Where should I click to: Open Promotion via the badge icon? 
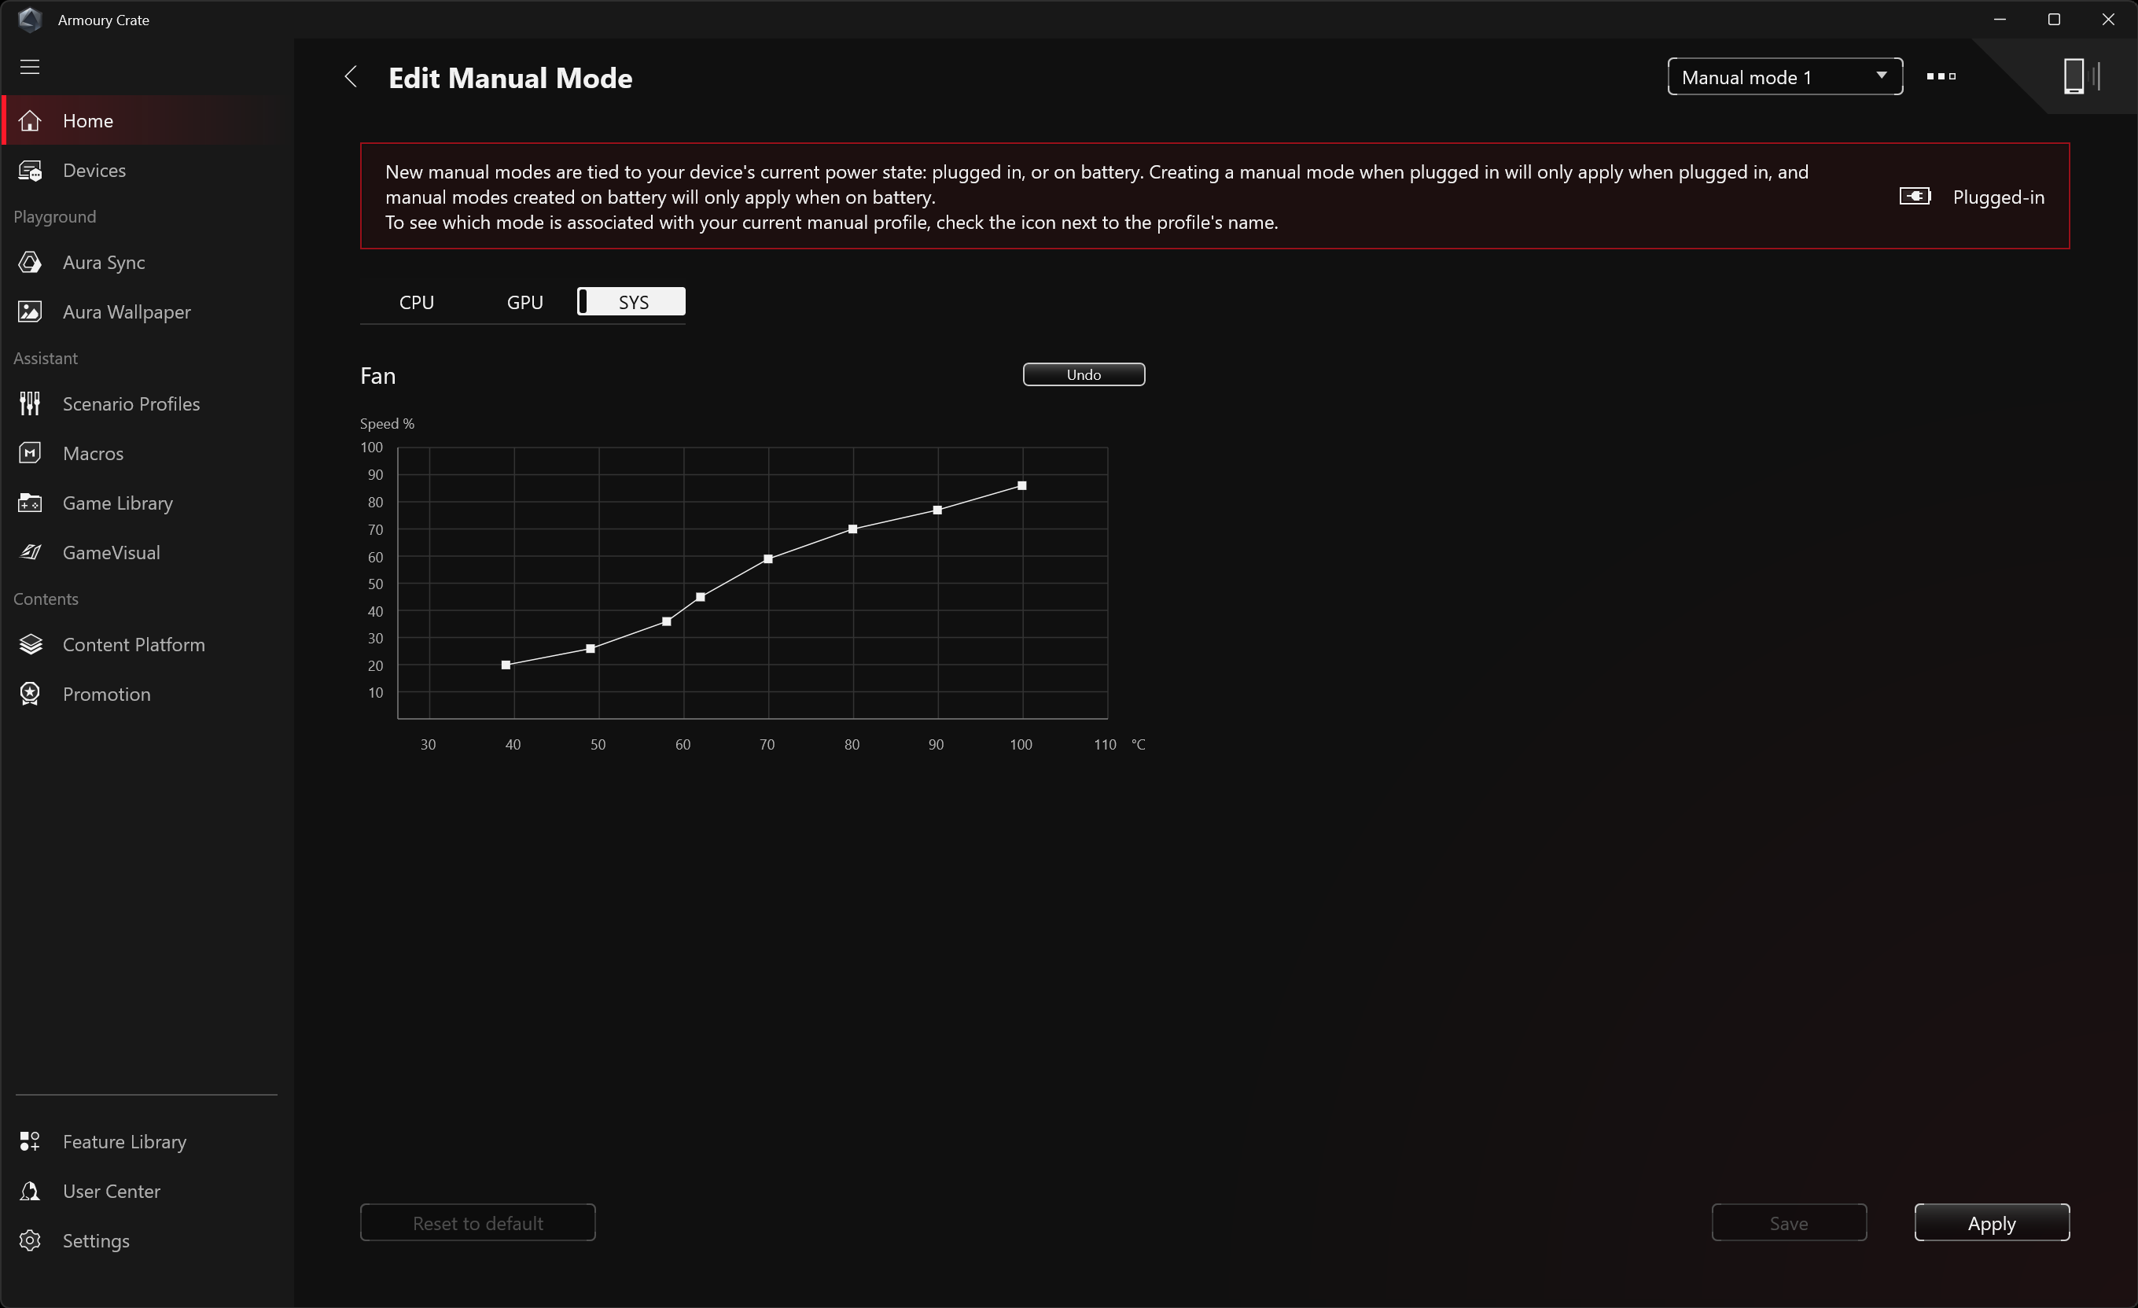point(31,694)
